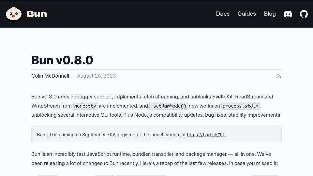Open the RSS feed icon

point(279,76)
